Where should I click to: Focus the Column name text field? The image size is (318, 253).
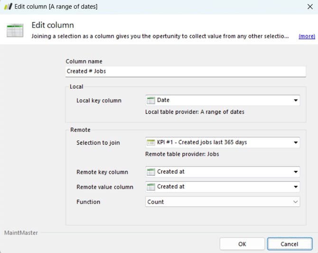(x=186, y=71)
